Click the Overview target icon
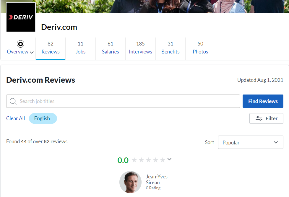The image size is (289, 197). coord(20,44)
